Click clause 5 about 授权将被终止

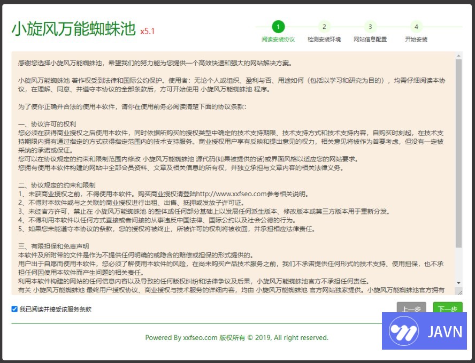click(166, 229)
